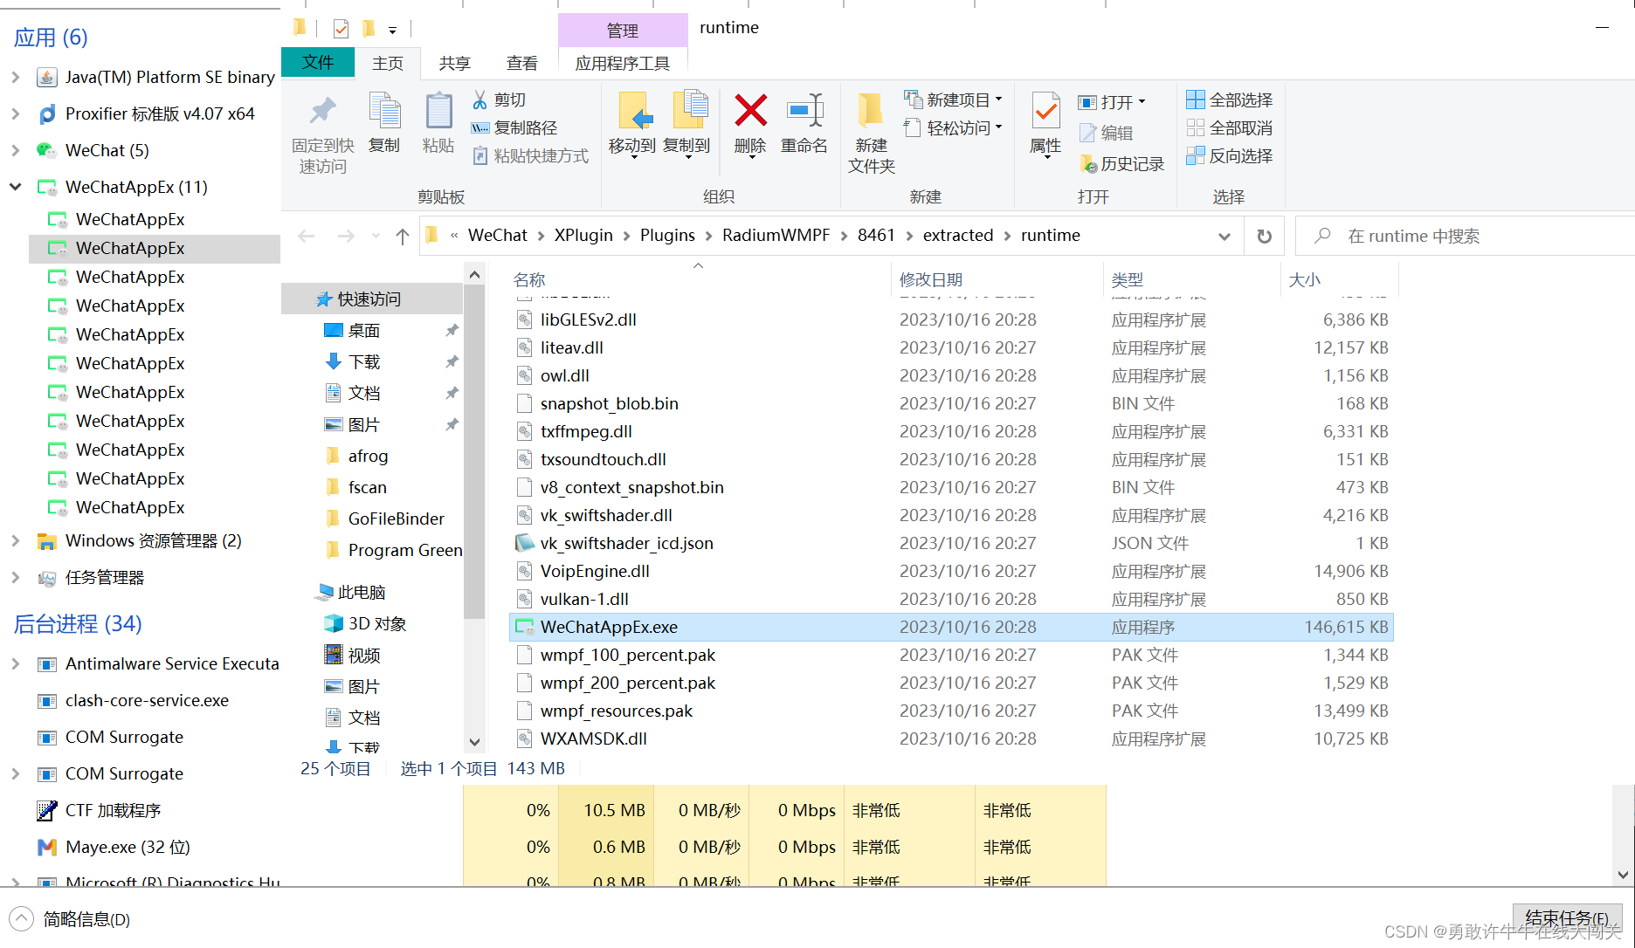Expand Windows 资源管理器 (2) in Task Manager
The image size is (1635, 948).
pyautogui.click(x=15, y=541)
